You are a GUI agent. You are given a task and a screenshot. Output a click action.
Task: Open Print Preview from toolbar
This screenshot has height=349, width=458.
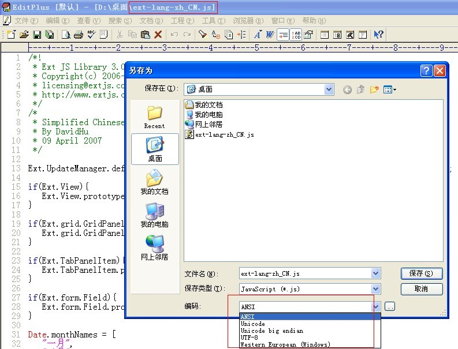click(66, 35)
